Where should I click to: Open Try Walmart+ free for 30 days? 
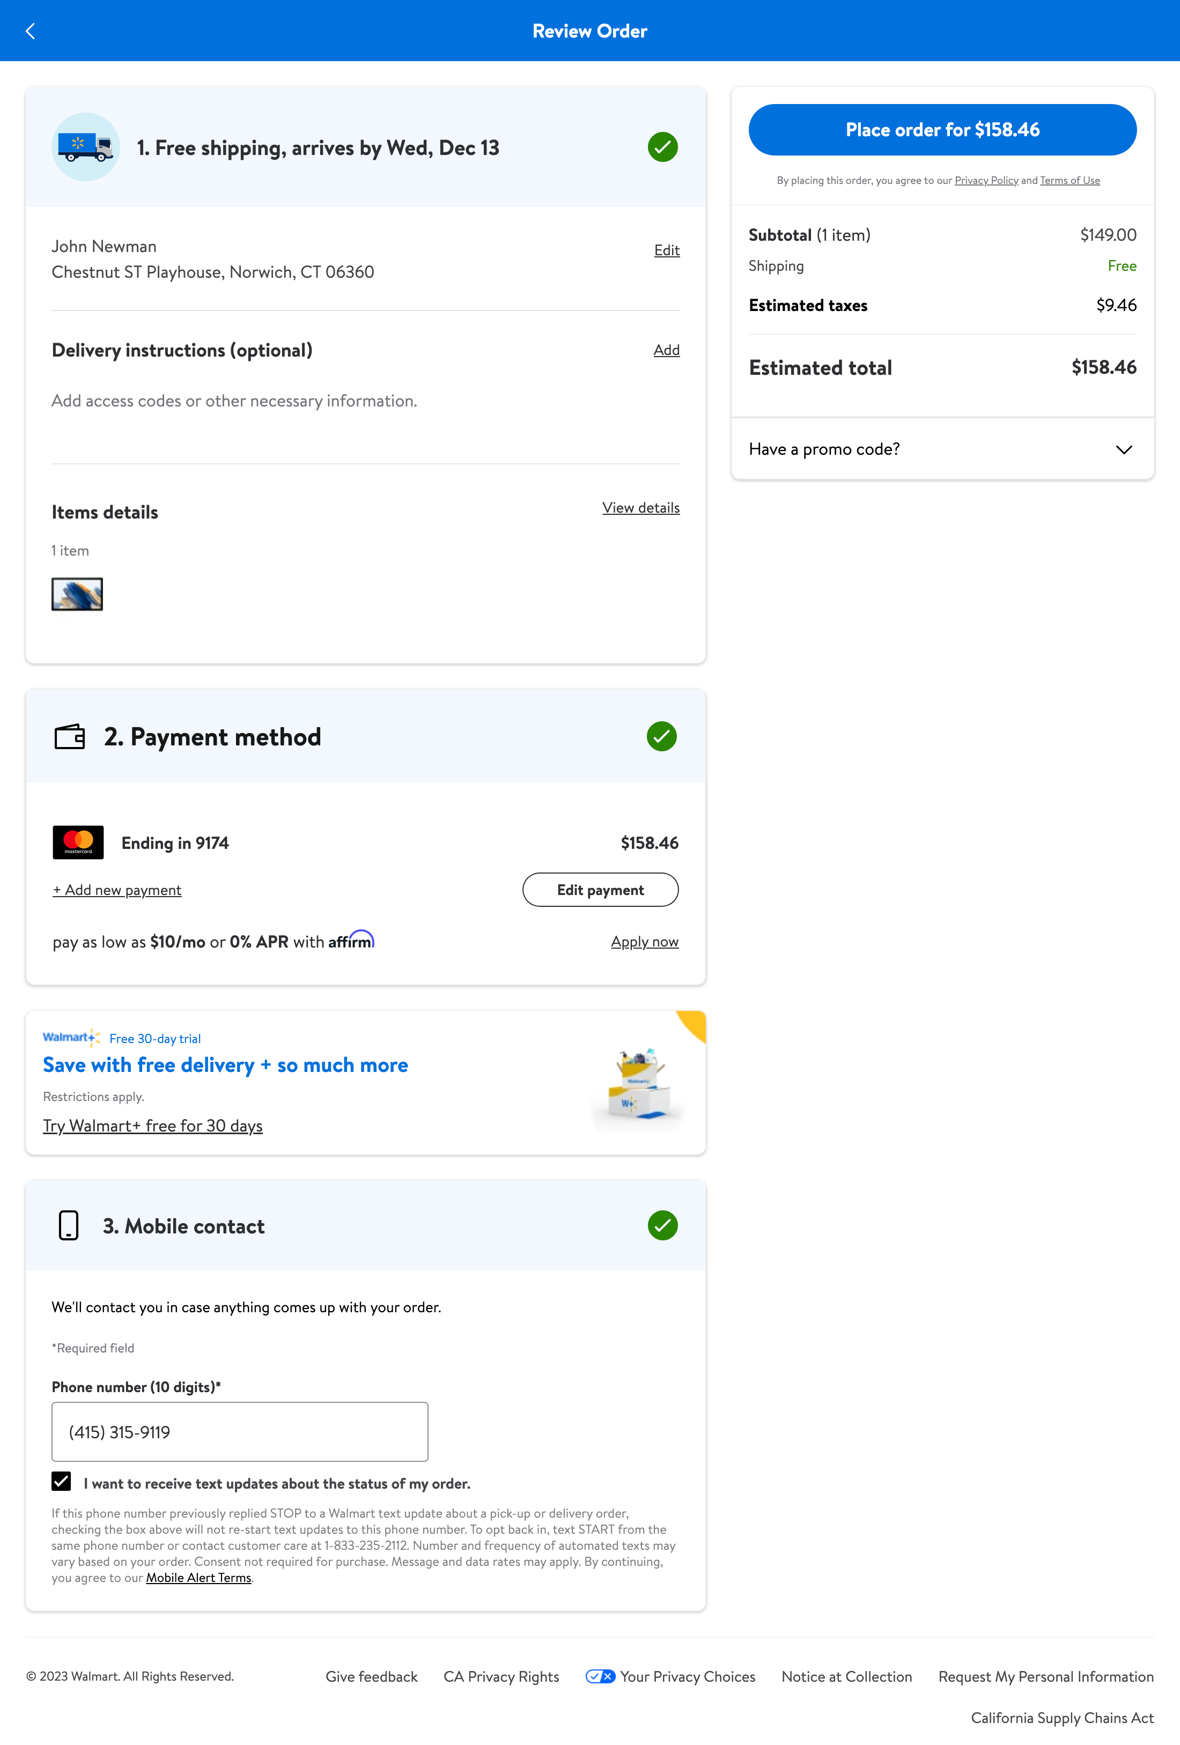point(152,1126)
